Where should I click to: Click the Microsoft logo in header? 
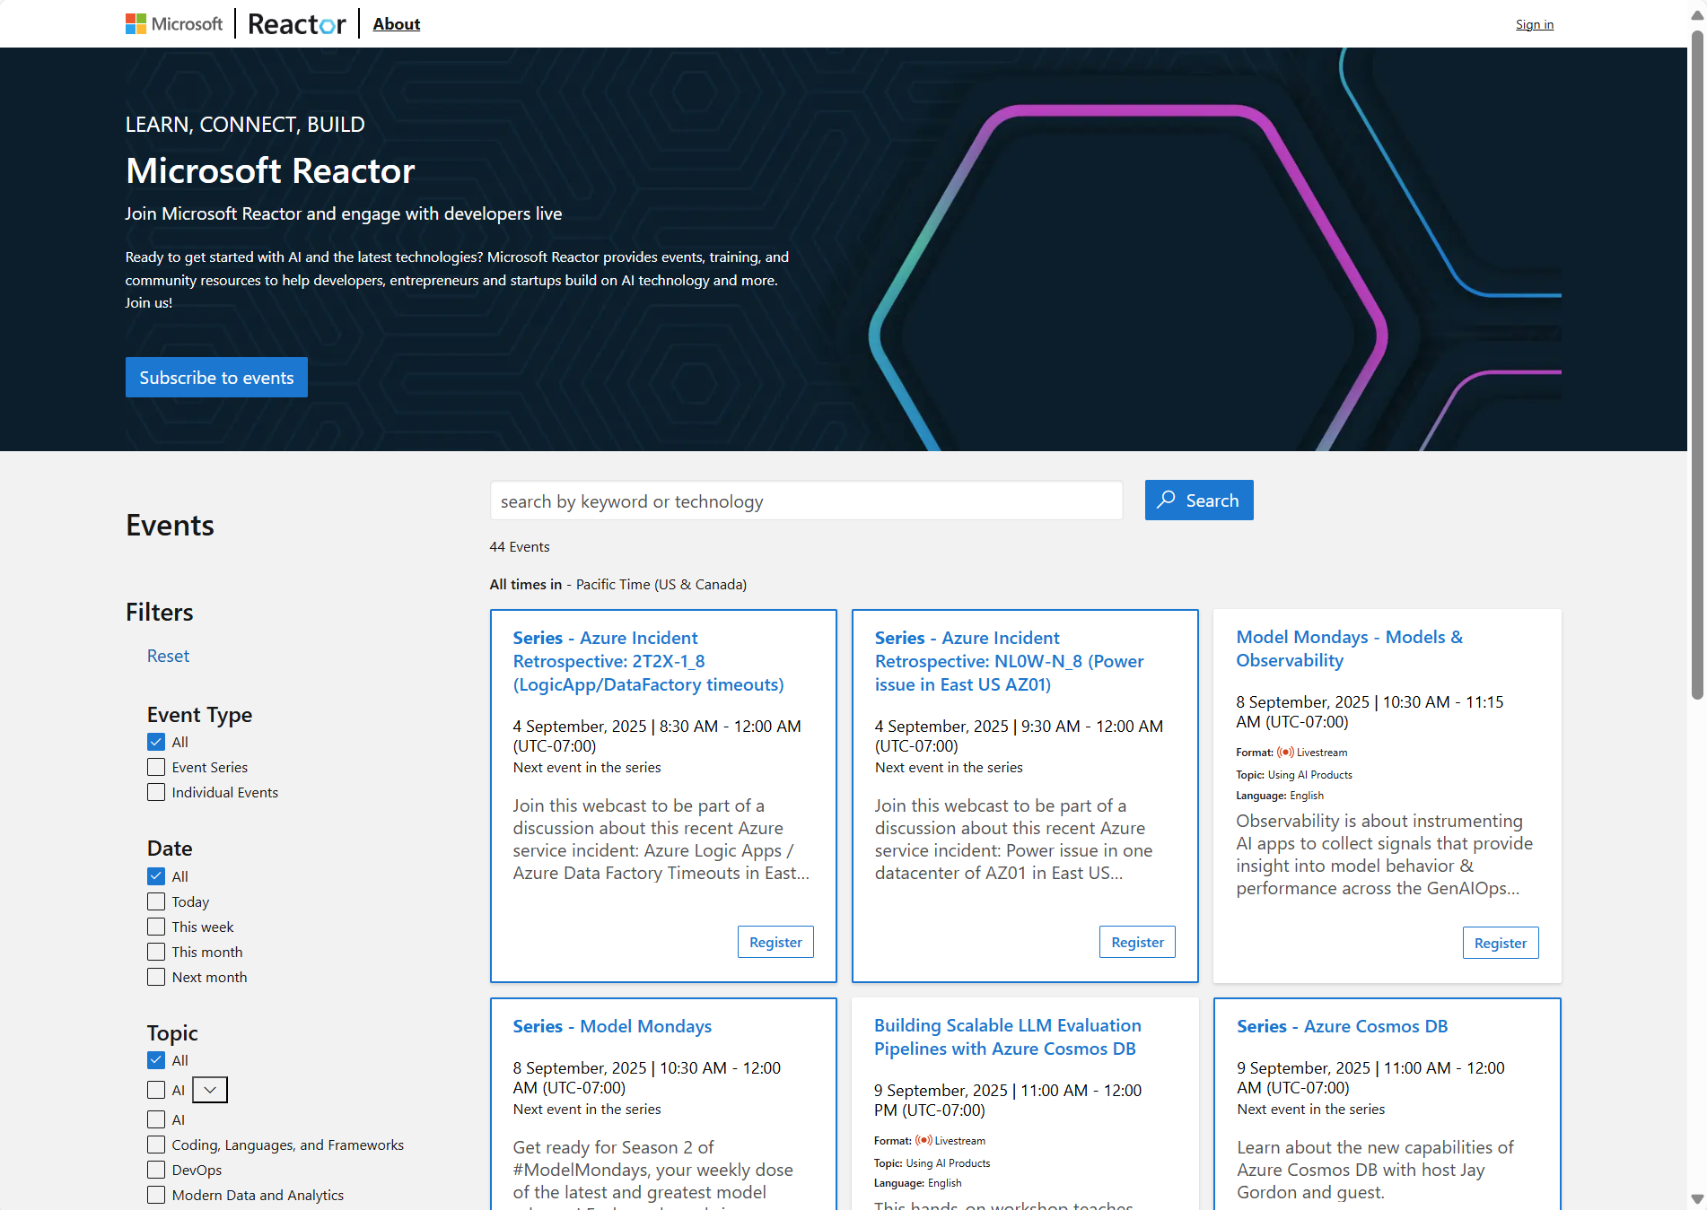pyautogui.click(x=174, y=24)
